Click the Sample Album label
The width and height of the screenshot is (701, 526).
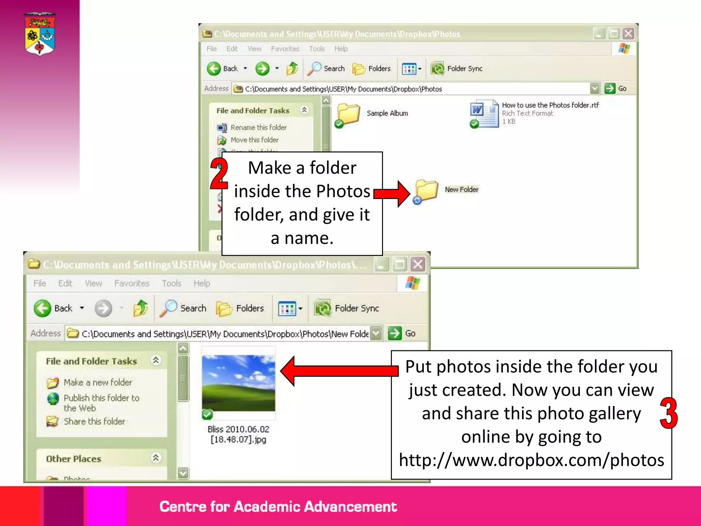click(x=387, y=113)
